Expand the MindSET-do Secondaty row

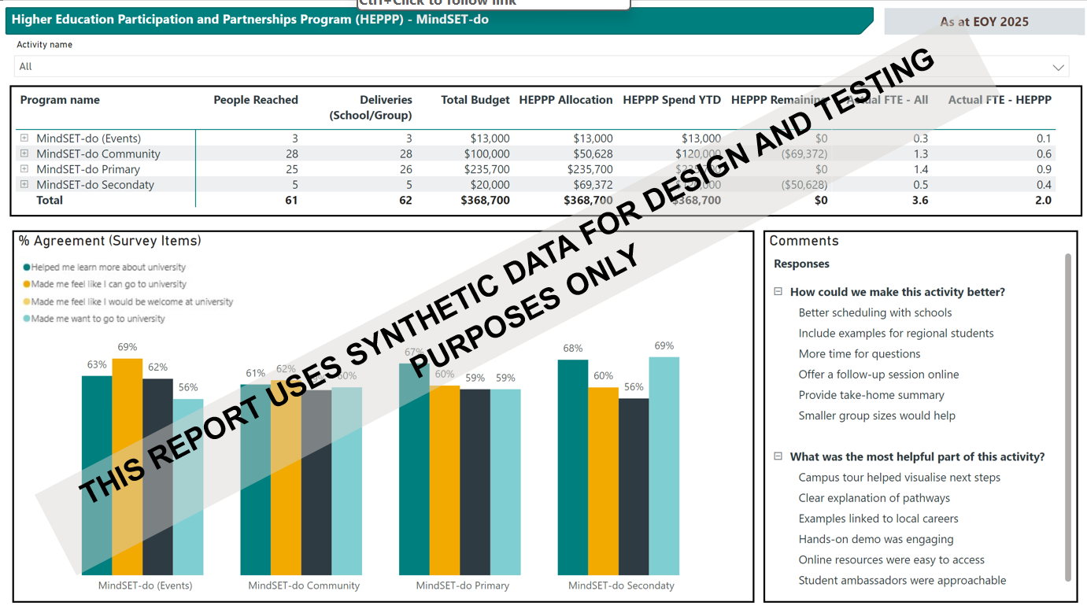pos(24,185)
